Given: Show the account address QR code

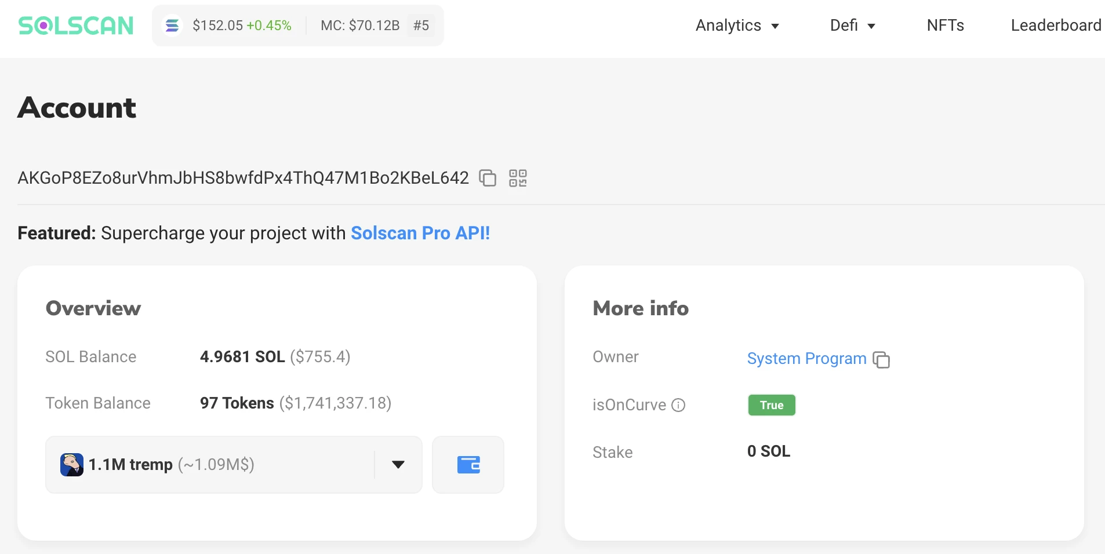Looking at the screenshot, I should (518, 178).
